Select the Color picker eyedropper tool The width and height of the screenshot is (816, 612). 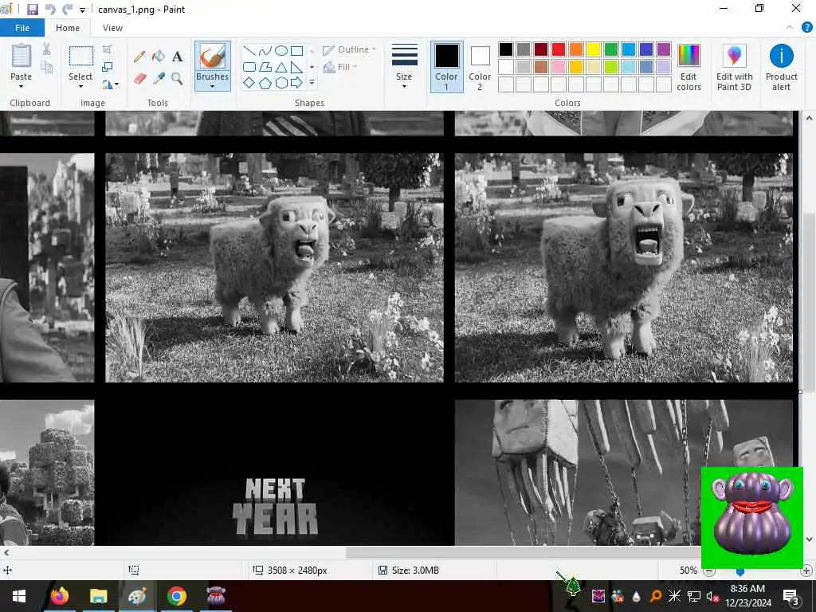tap(159, 79)
